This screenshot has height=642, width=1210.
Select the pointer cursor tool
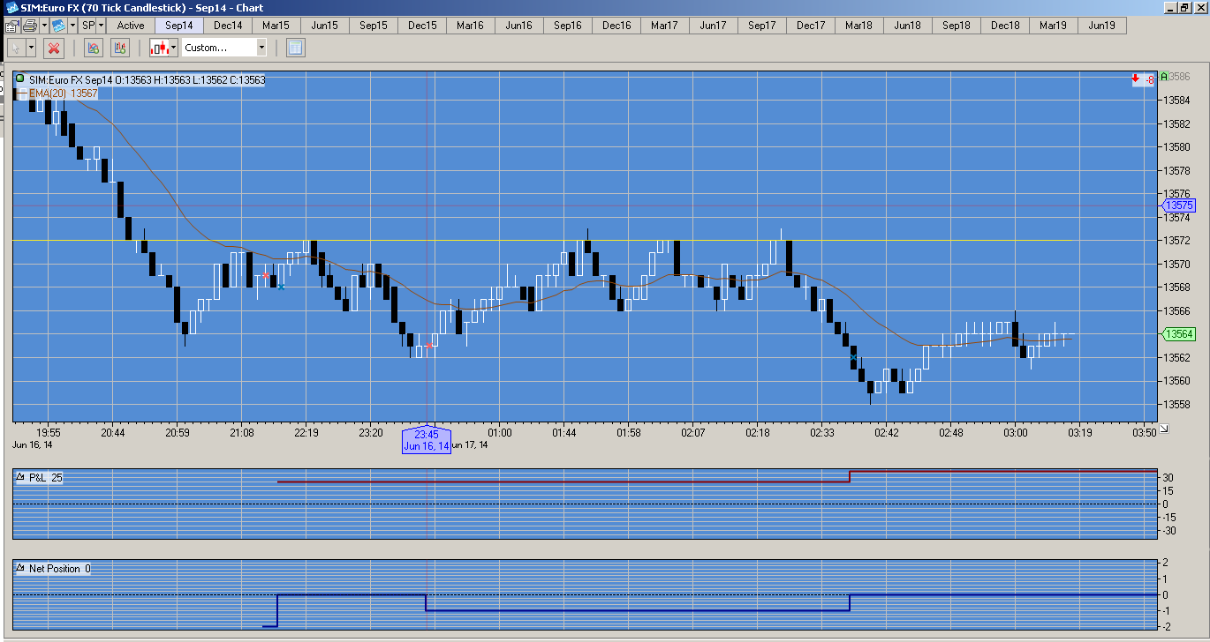pyautogui.click(x=15, y=48)
